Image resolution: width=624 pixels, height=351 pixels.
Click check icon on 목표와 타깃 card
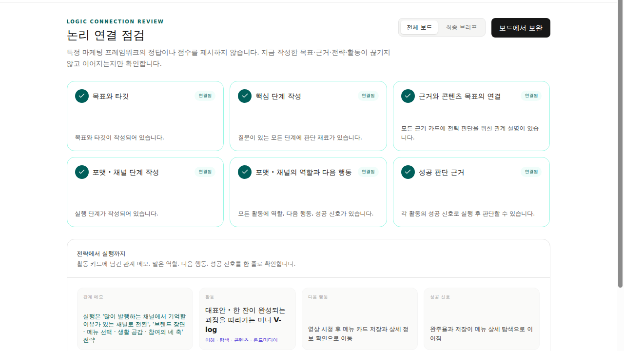point(82,96)
